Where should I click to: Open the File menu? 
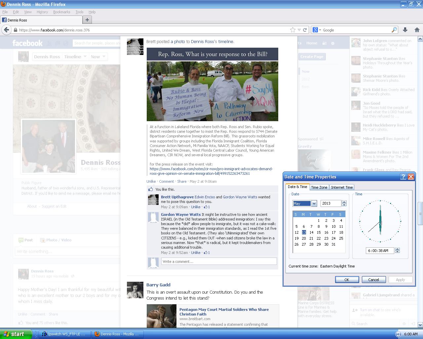[5, 12]
